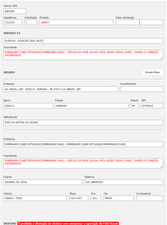The image size is (167, 225).
Task: Click the Estado field
Action: point(135,106)
